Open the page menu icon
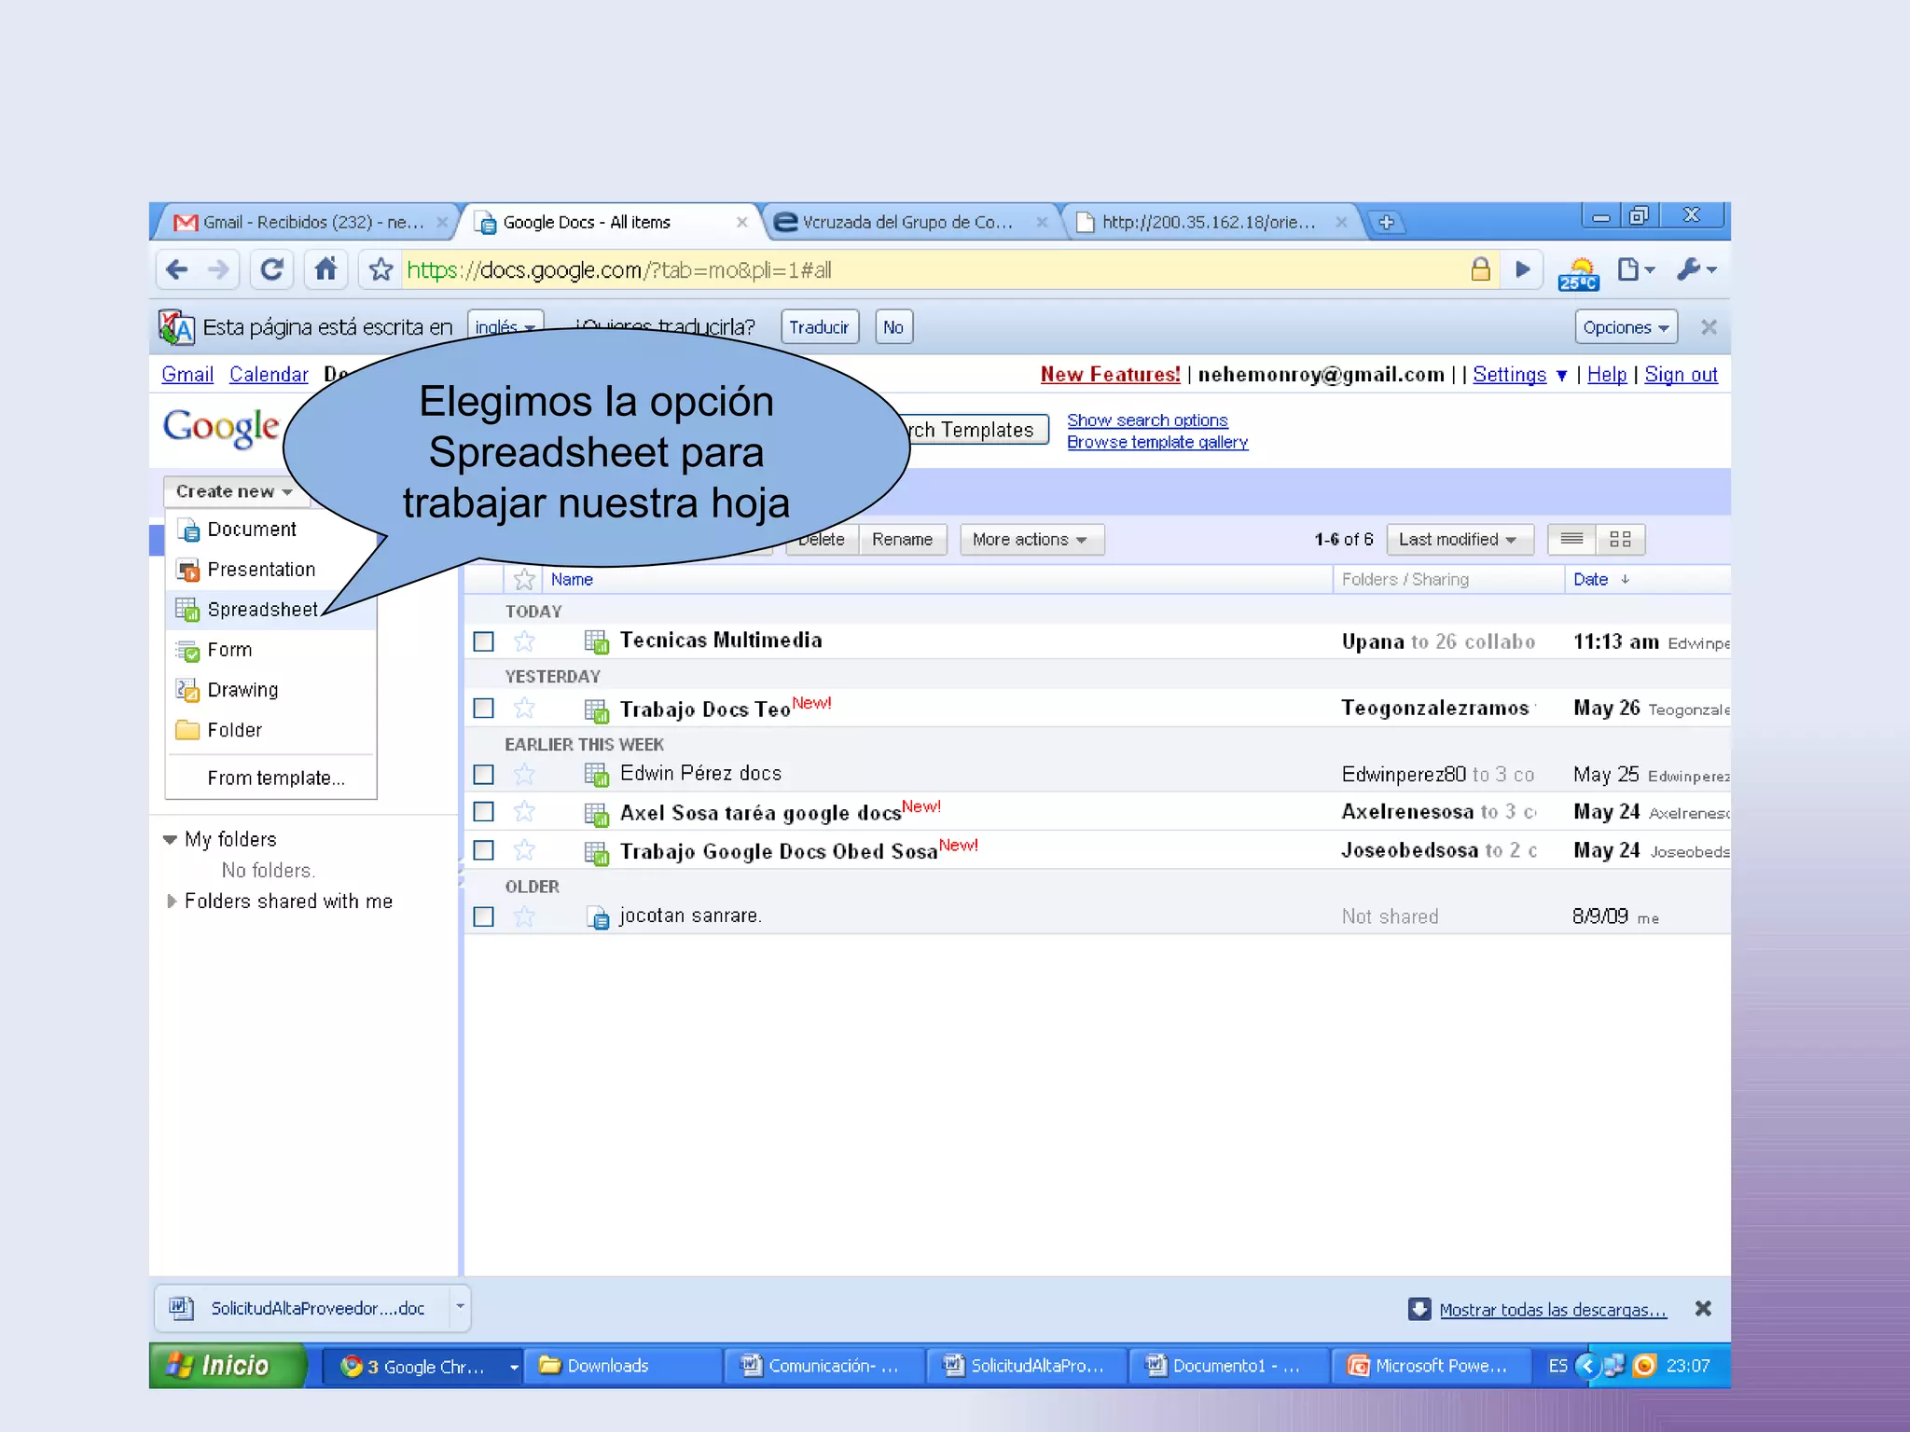The image size is (1910, 1432). 1636,270
